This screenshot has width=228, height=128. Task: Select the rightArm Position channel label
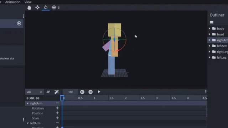click(x=37, y=113)
